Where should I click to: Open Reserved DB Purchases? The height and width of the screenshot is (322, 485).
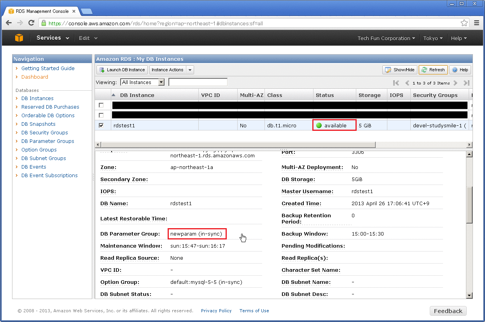point(50,107)
